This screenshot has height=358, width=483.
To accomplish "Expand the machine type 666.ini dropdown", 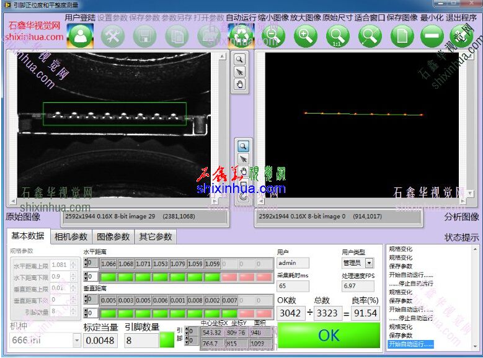I will click(77, 341).
